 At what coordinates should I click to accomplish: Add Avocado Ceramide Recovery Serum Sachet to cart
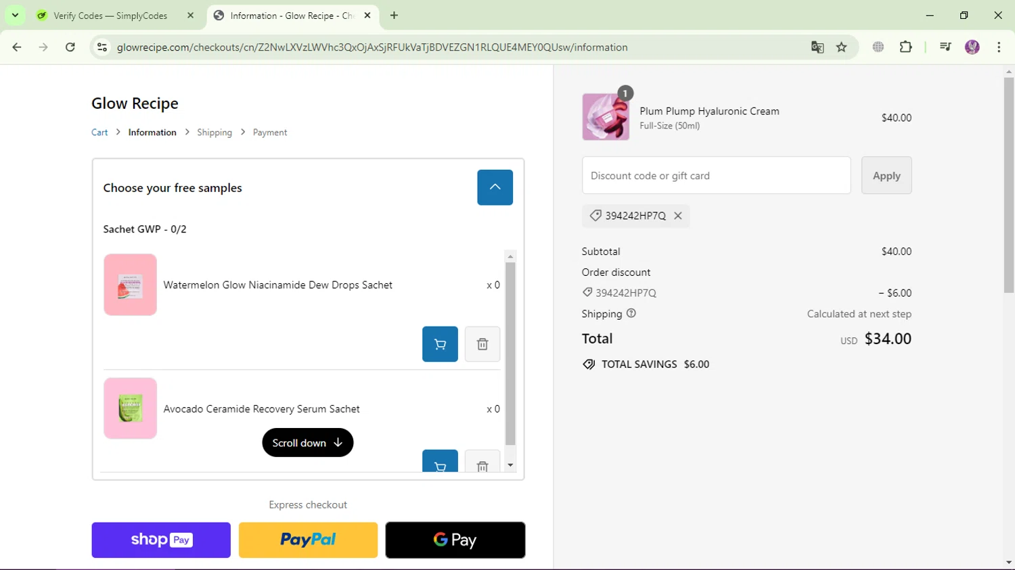pyautogui.click(x=440, y=461)
